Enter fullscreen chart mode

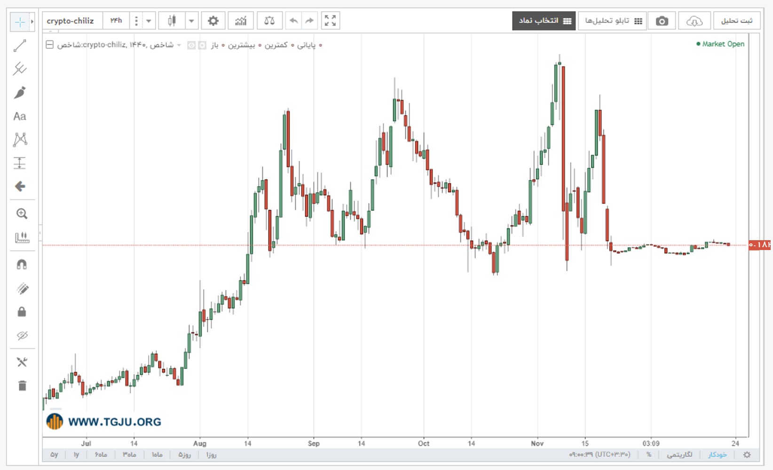[x=331, y=21]
